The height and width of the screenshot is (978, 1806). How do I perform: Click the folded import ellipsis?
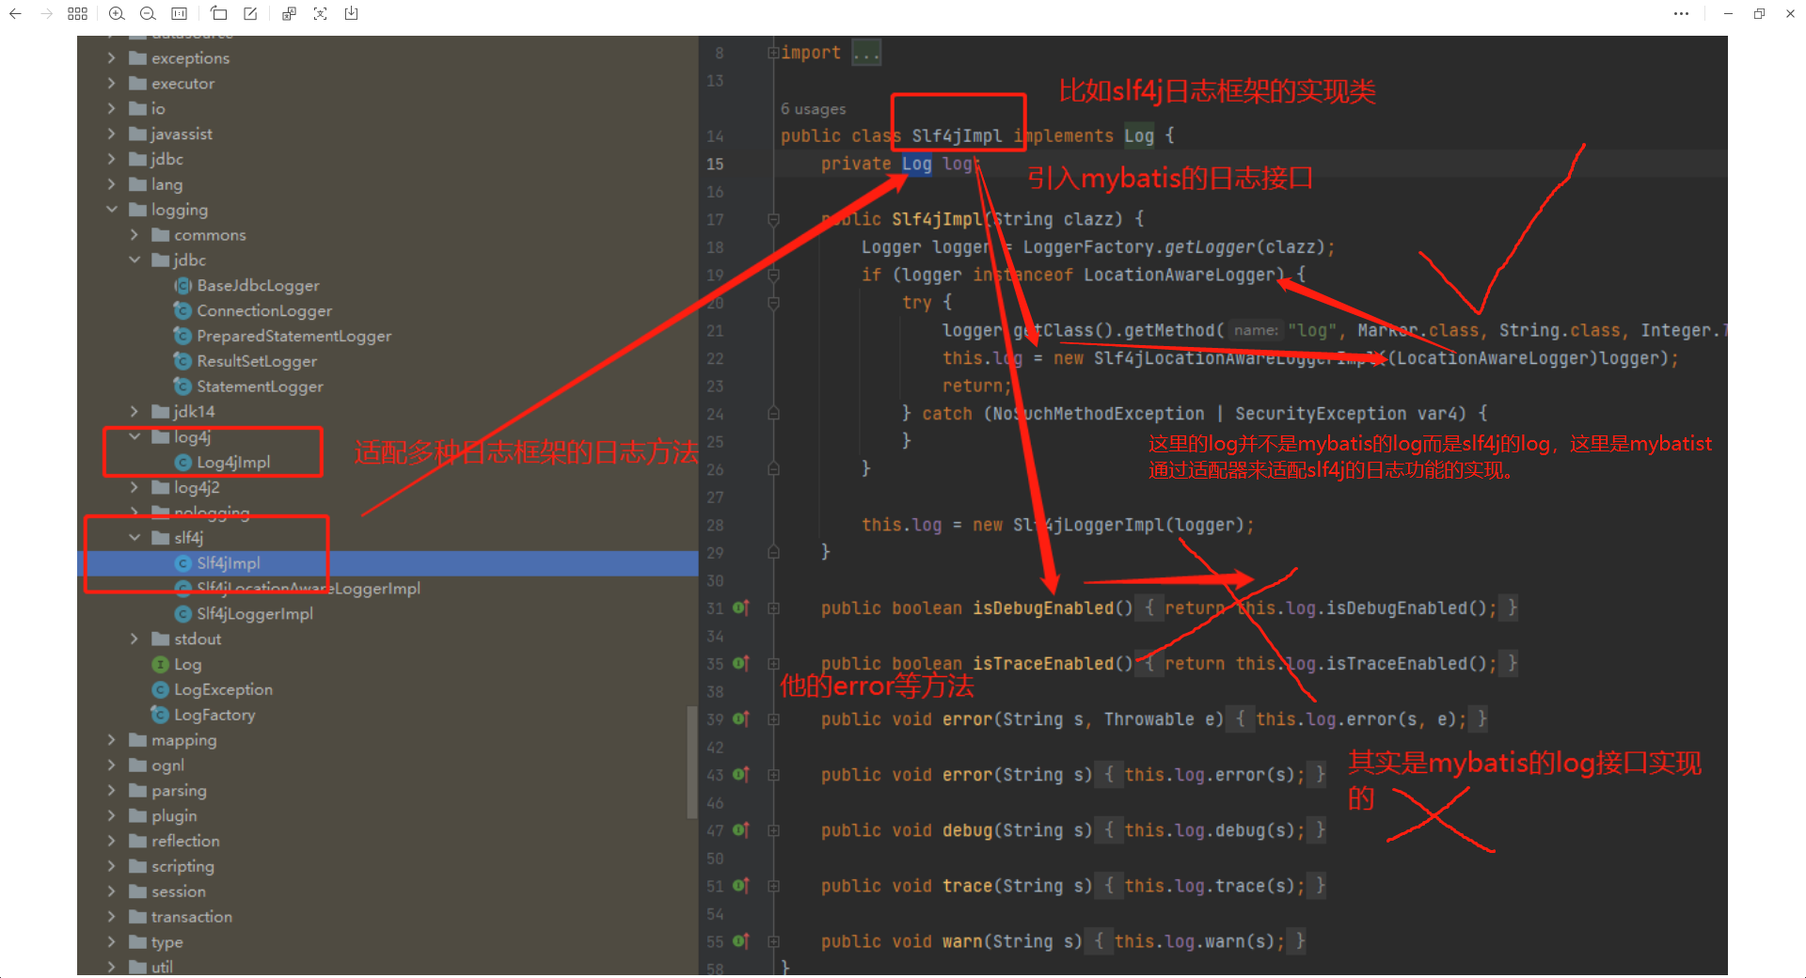click(866, 54)
